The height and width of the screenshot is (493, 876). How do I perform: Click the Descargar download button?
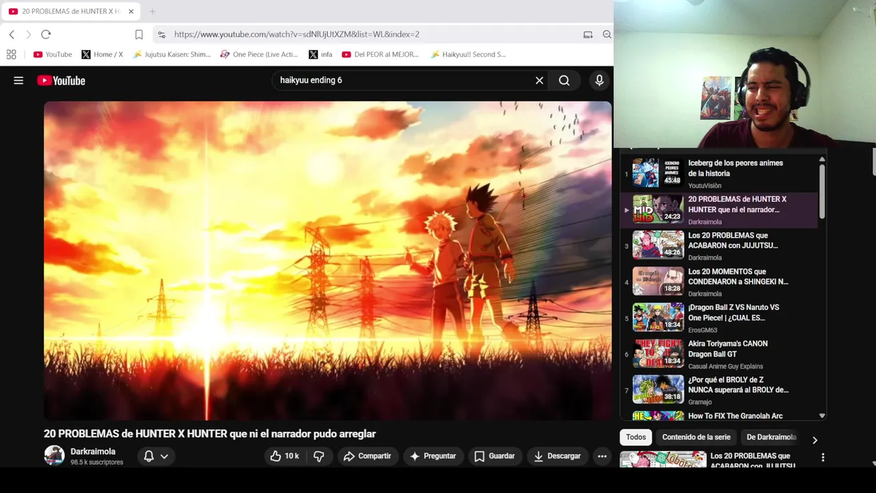click(x=556, y=456)
